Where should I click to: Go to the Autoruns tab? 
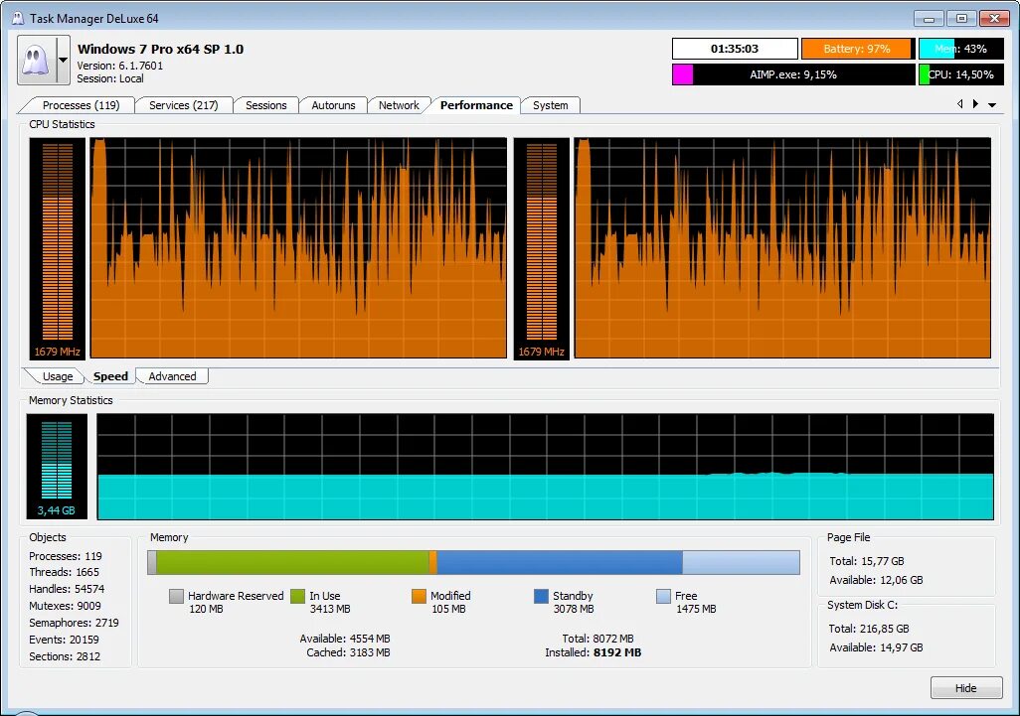pos(333,105)
